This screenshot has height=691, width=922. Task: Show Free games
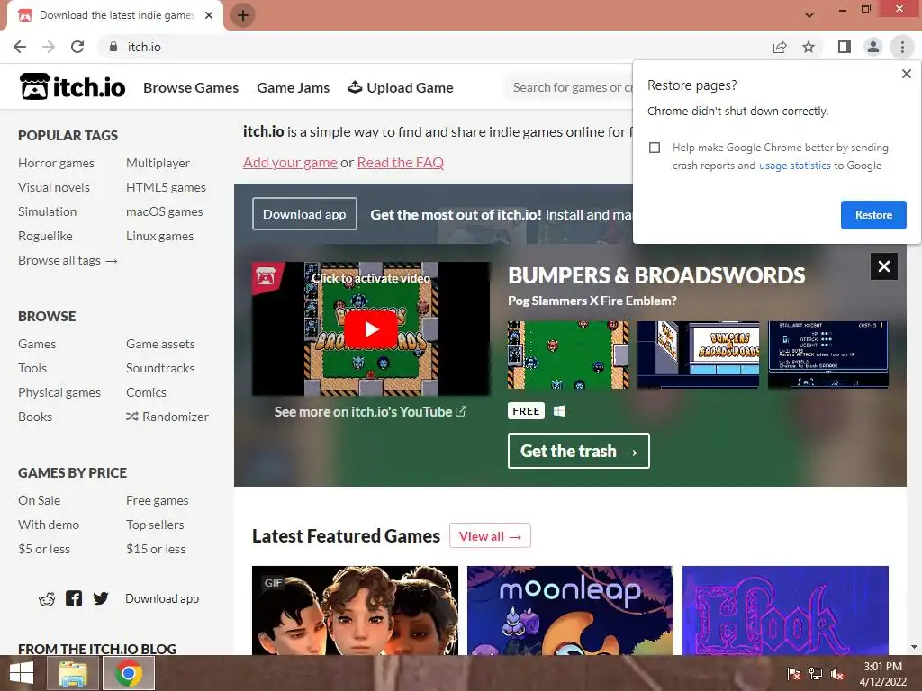[157, 500]
